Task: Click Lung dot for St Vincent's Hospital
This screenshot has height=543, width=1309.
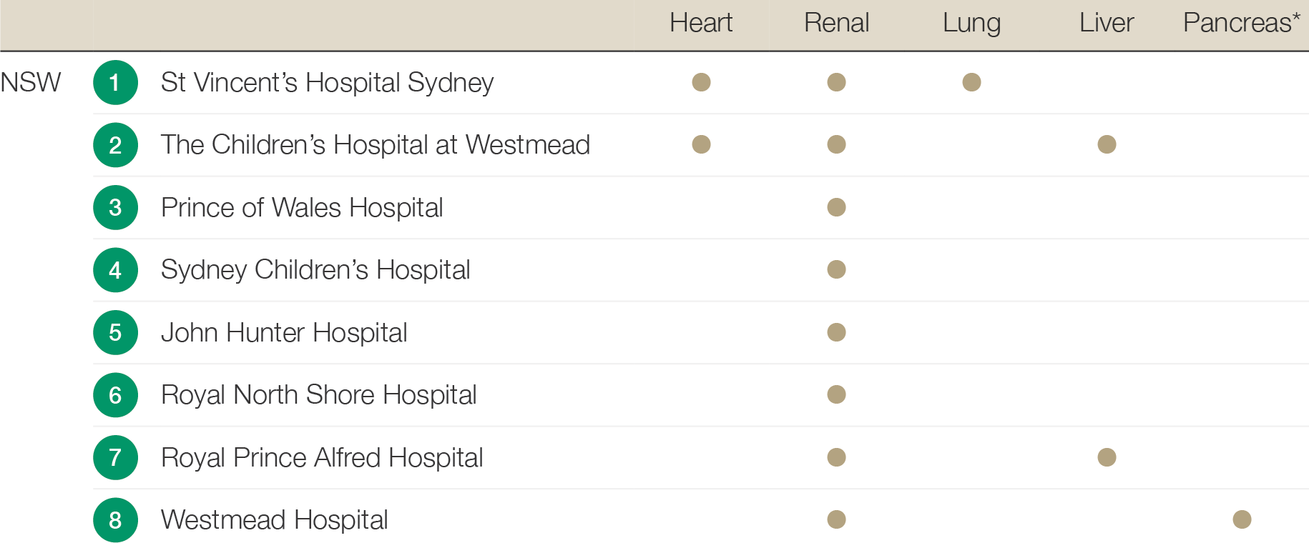Action: coord(971,82)
